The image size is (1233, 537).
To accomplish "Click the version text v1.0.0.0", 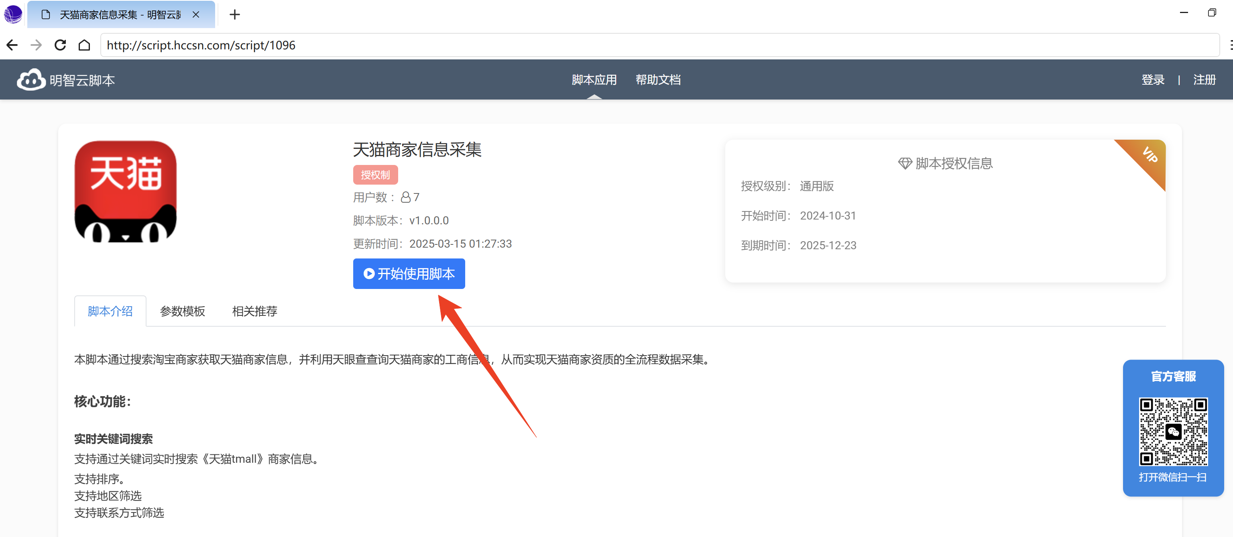I will (x=429, y=221).
